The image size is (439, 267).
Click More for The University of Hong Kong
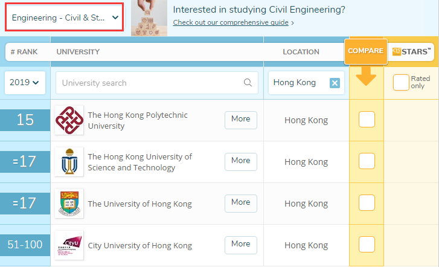241,204
